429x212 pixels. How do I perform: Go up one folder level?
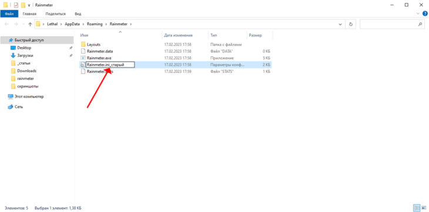pyautogui.click(x=30, y=24)
